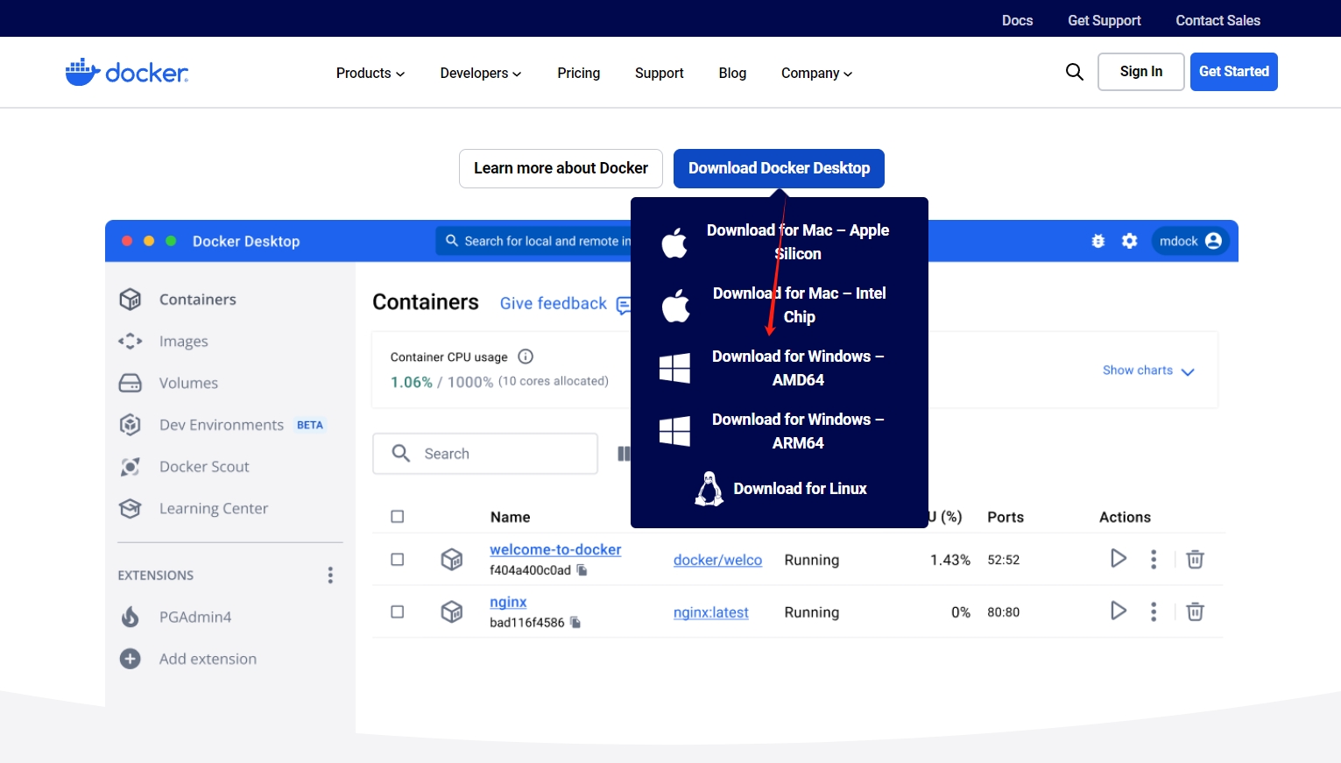Click the PGAdmin4 flame icon
Viewport: 1341px width, 763px height.
coord(131,617)
